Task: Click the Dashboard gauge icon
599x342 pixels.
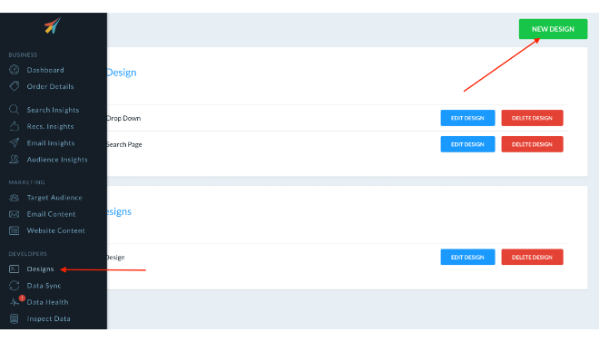Action: pyautogui.click(x=15, y=70)
